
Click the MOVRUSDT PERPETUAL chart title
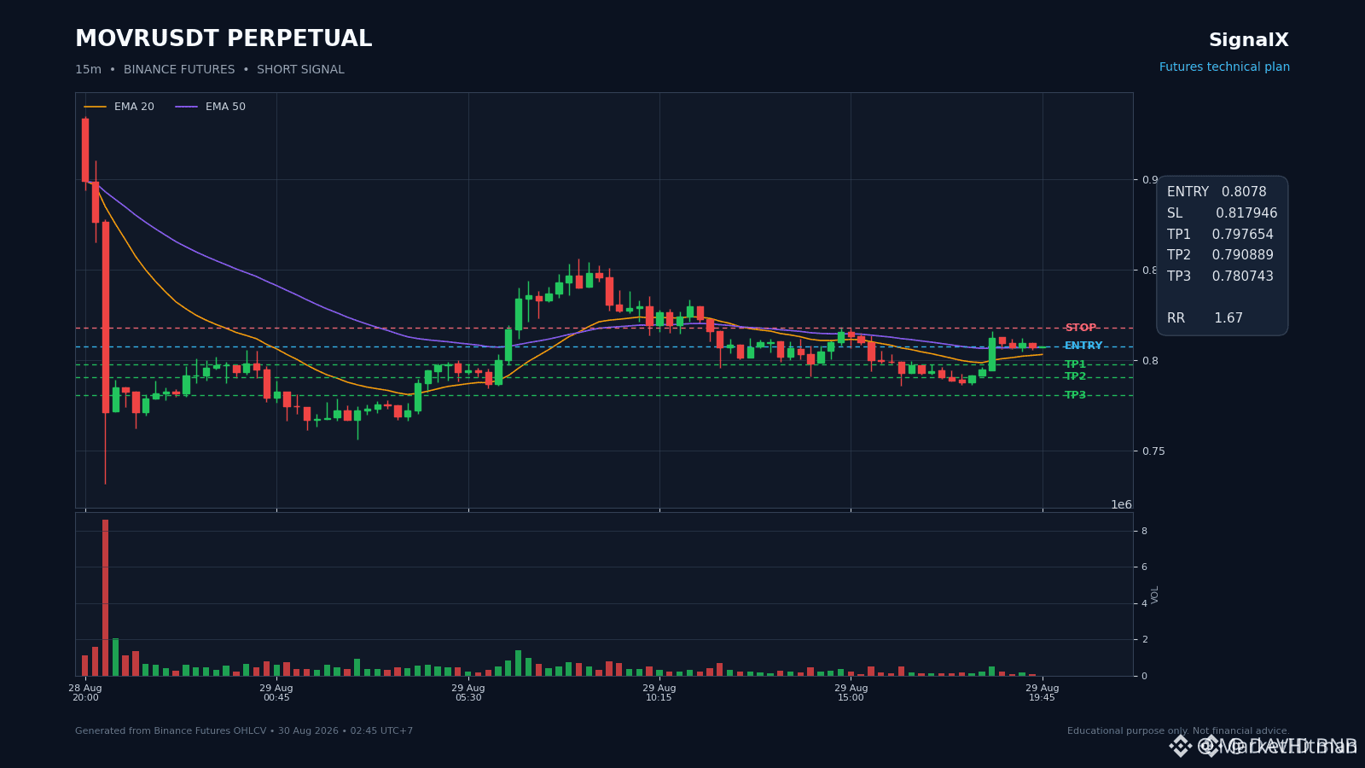click(224, 39)
